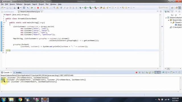Open the Edit menu

pos(7,4)
